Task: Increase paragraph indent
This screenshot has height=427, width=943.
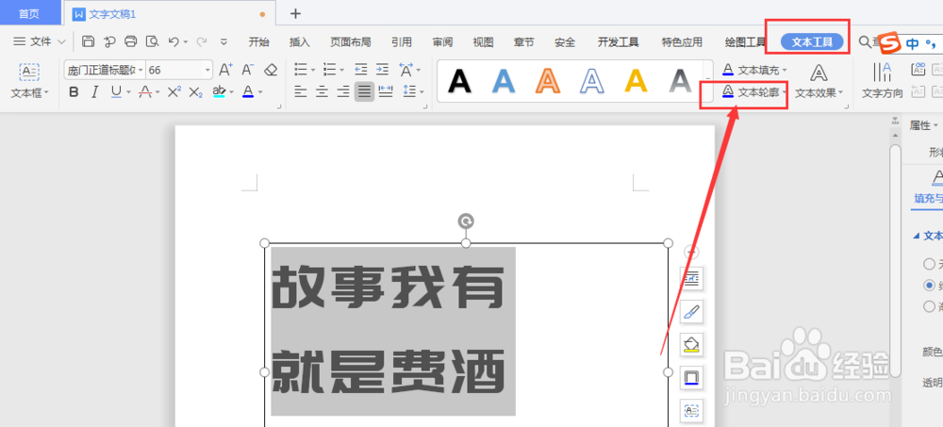Action: click(x=382, y=70)
